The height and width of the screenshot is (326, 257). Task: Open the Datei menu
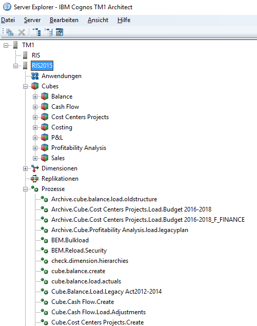[8, 20]
